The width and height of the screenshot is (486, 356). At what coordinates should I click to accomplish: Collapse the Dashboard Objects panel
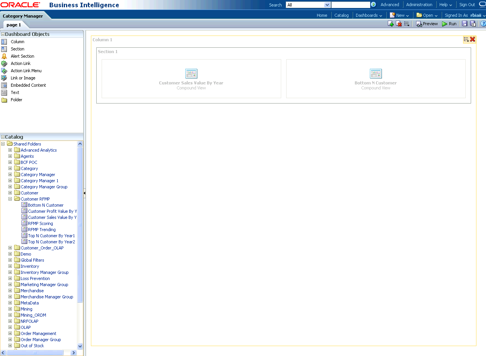(3, 34)
